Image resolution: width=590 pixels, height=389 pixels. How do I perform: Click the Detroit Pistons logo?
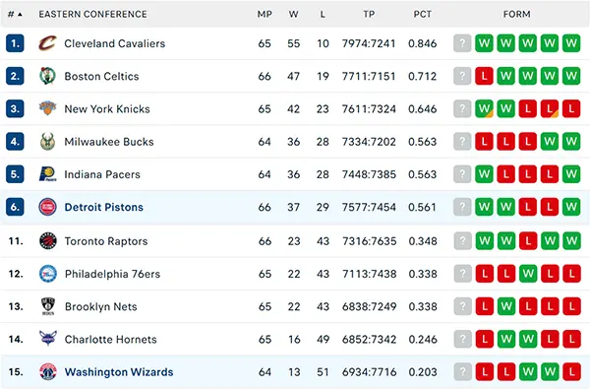(x=48, y=207)
